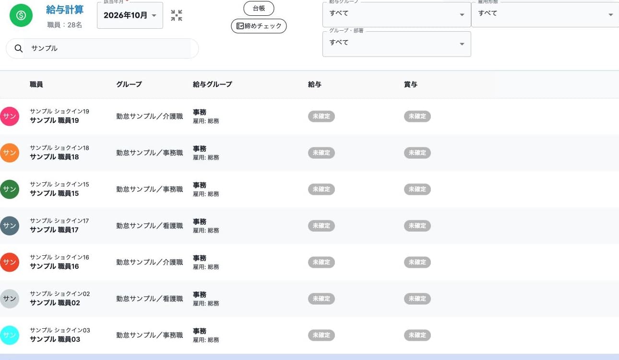
Task: Click the red avatar of サンプル 職員16
Action: click(x=10, y=262)
